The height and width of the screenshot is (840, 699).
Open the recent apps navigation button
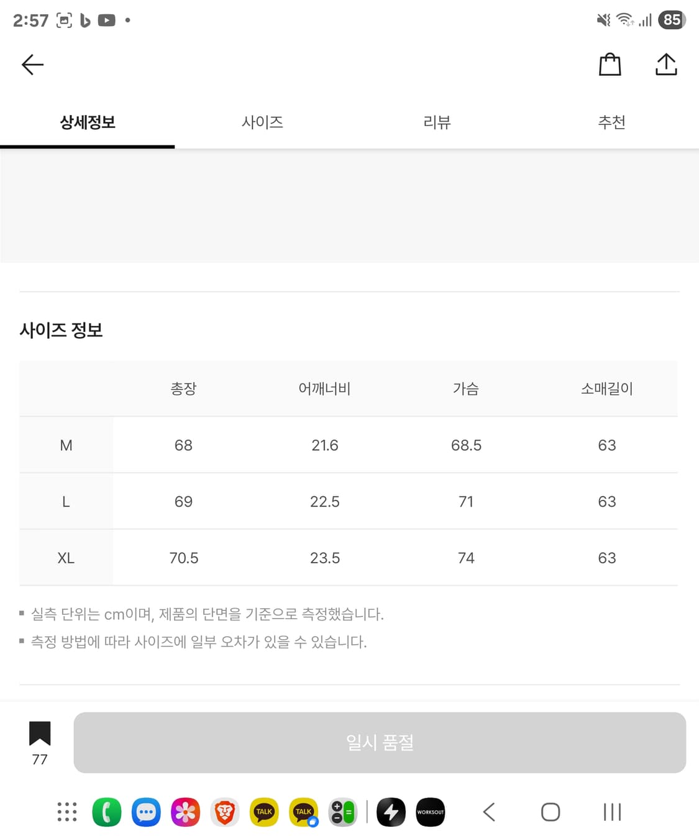(612, 812)
